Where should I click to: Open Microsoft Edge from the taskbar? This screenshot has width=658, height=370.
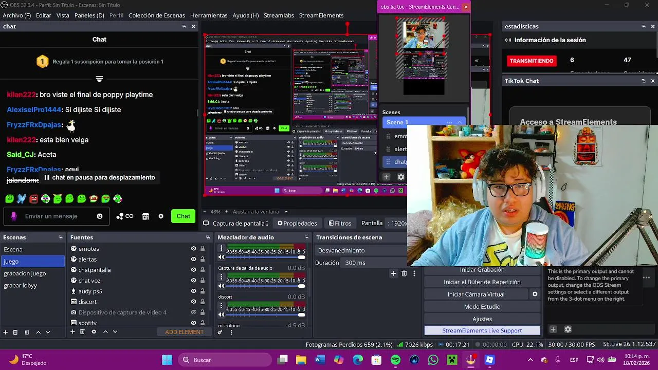[358, 360]
